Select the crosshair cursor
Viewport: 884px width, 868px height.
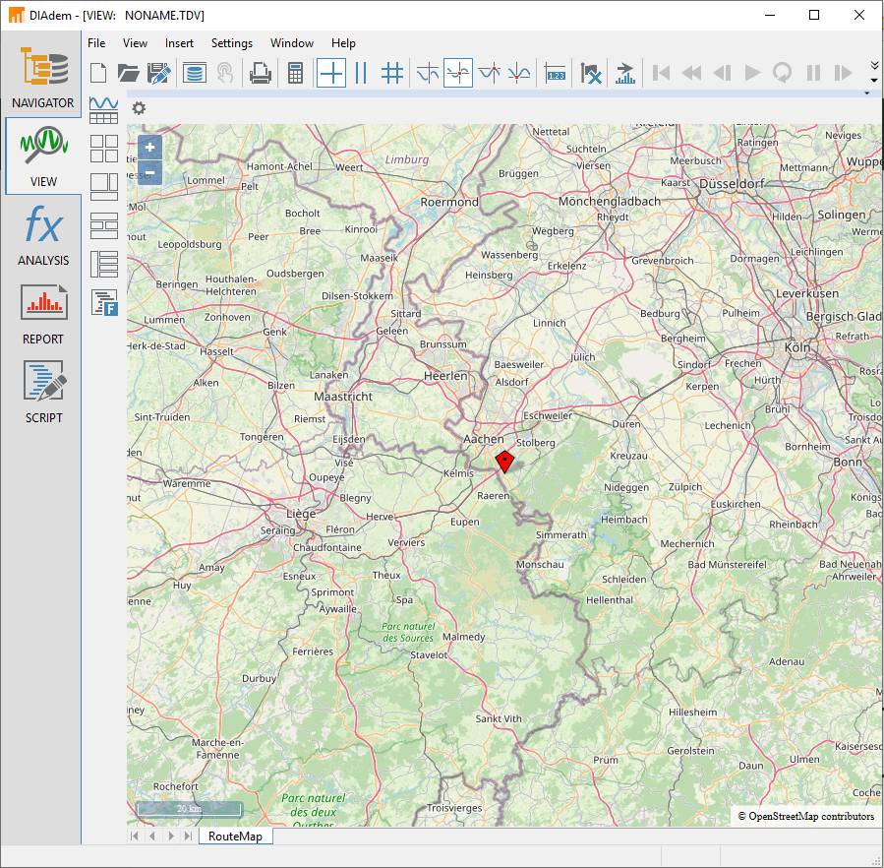point(331,74)
